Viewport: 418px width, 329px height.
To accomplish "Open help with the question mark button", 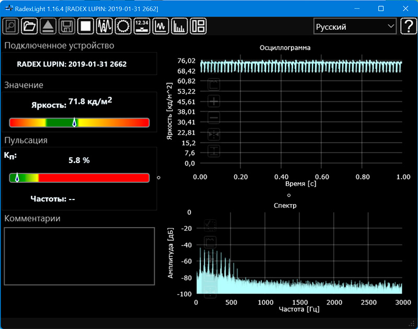I will click(x=408, y=27).
